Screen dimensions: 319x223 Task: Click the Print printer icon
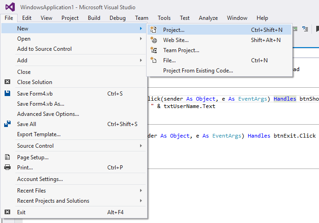pyautogui.click(x=7, y=168)
